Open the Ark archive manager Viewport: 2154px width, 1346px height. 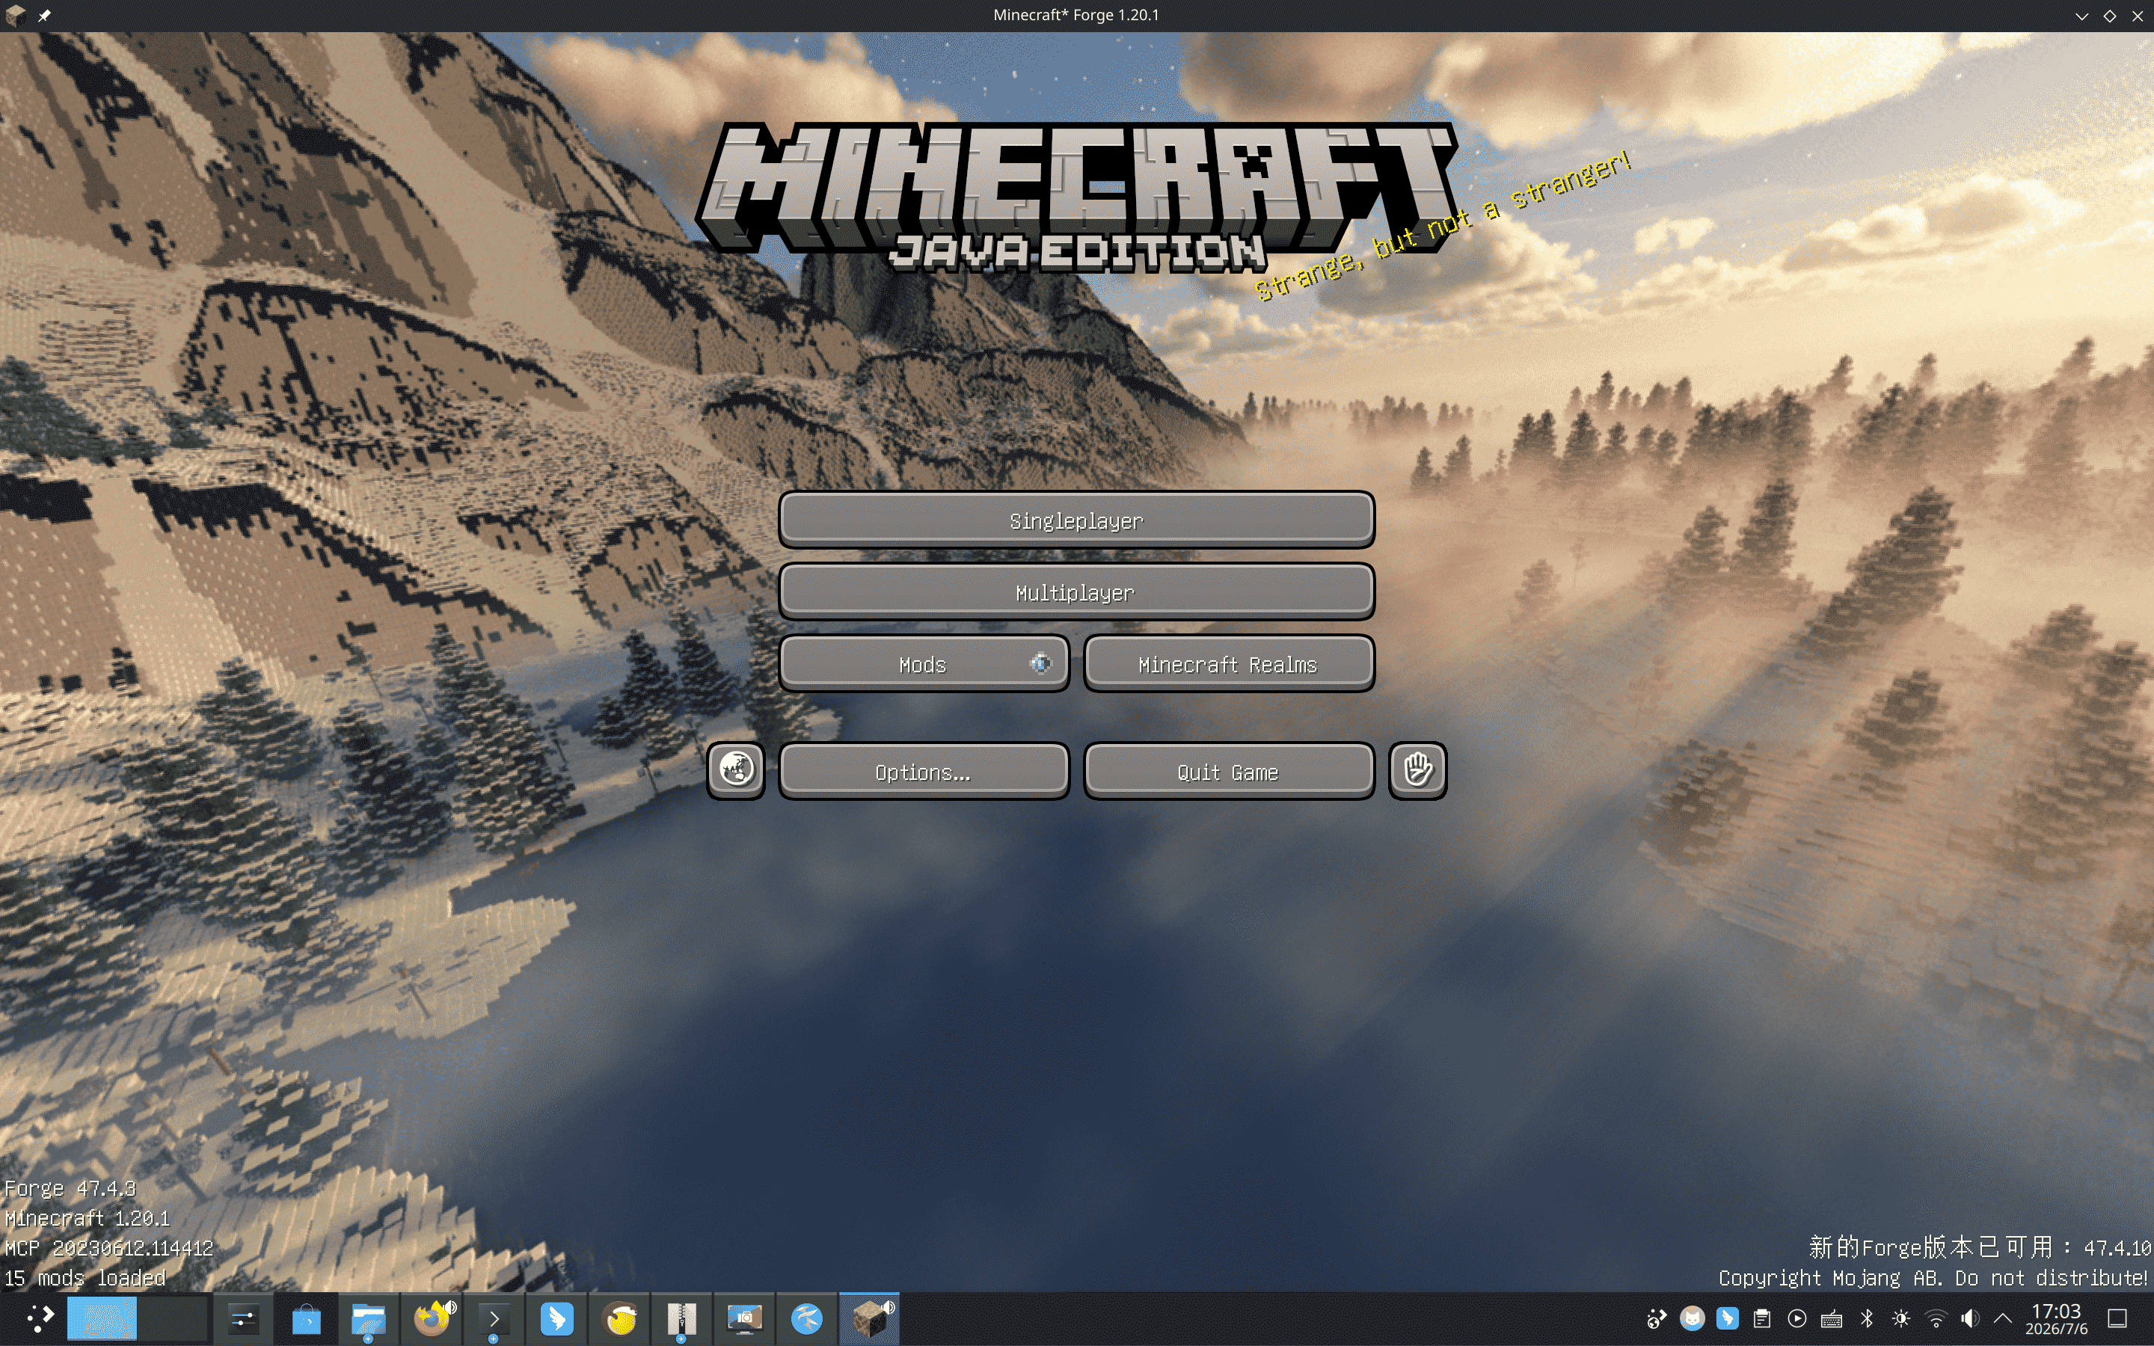[x=682, y=1318]
